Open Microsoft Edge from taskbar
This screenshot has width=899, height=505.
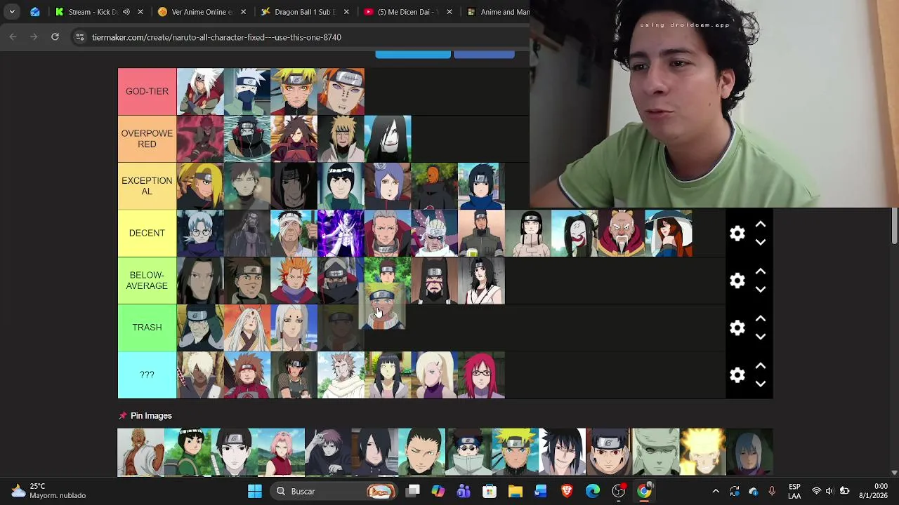[593, 492]
